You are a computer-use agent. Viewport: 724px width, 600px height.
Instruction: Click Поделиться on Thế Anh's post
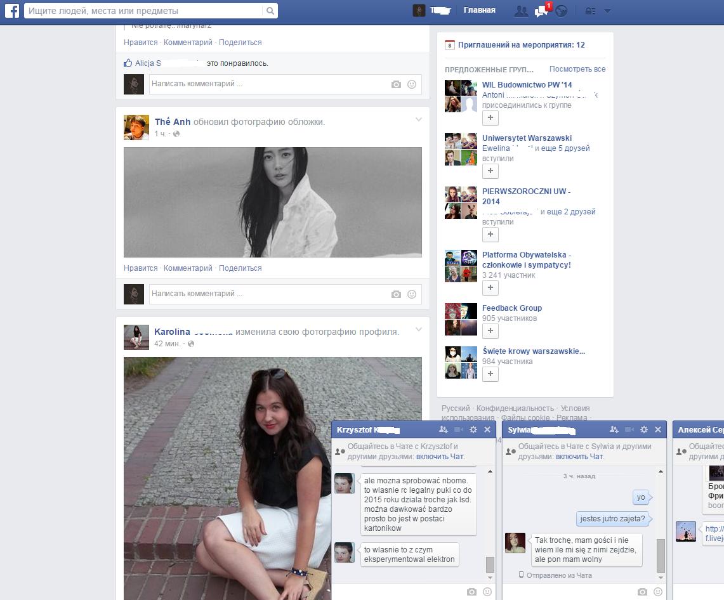tap(240, 268)
